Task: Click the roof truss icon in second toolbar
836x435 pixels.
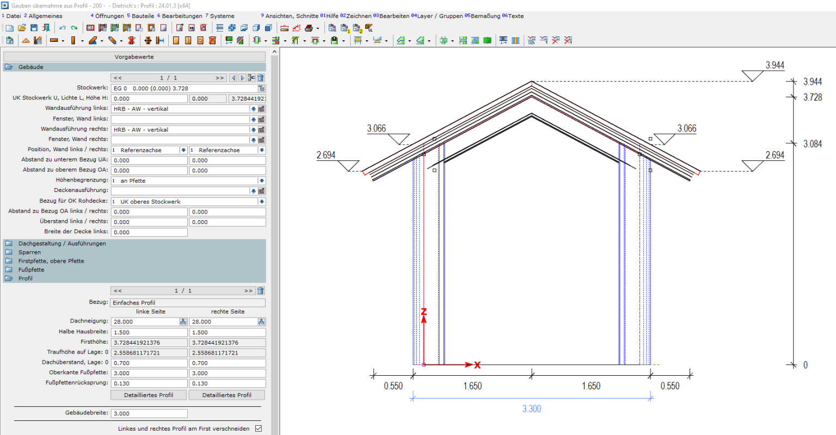Action: [26, 40]
